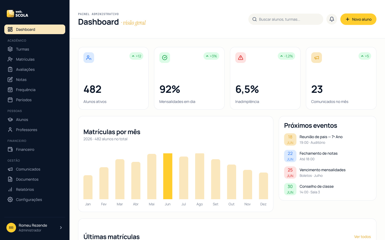The width and height of the screenshot is (385, 240).
Task: Select the Ago bar in the chart
Action: click(200, 176)
